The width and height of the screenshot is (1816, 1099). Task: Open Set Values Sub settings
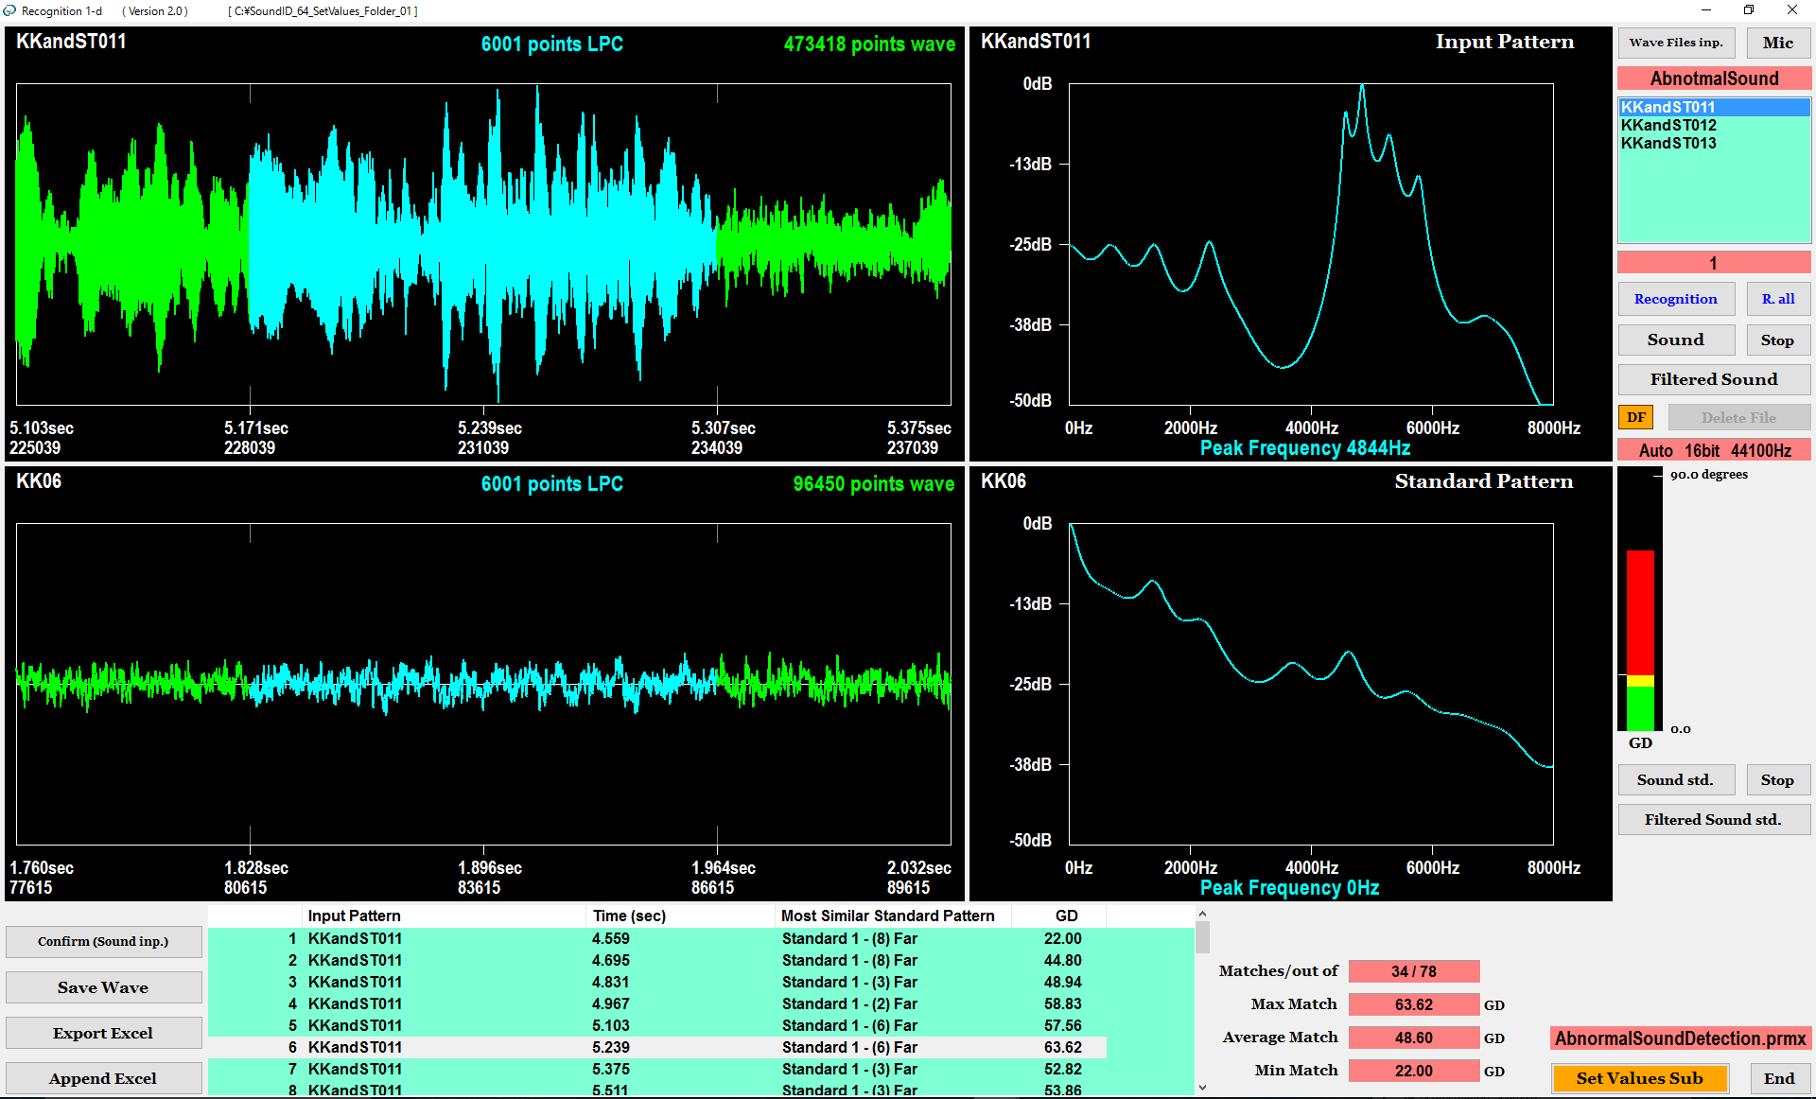click(x=1639, y=1078)
